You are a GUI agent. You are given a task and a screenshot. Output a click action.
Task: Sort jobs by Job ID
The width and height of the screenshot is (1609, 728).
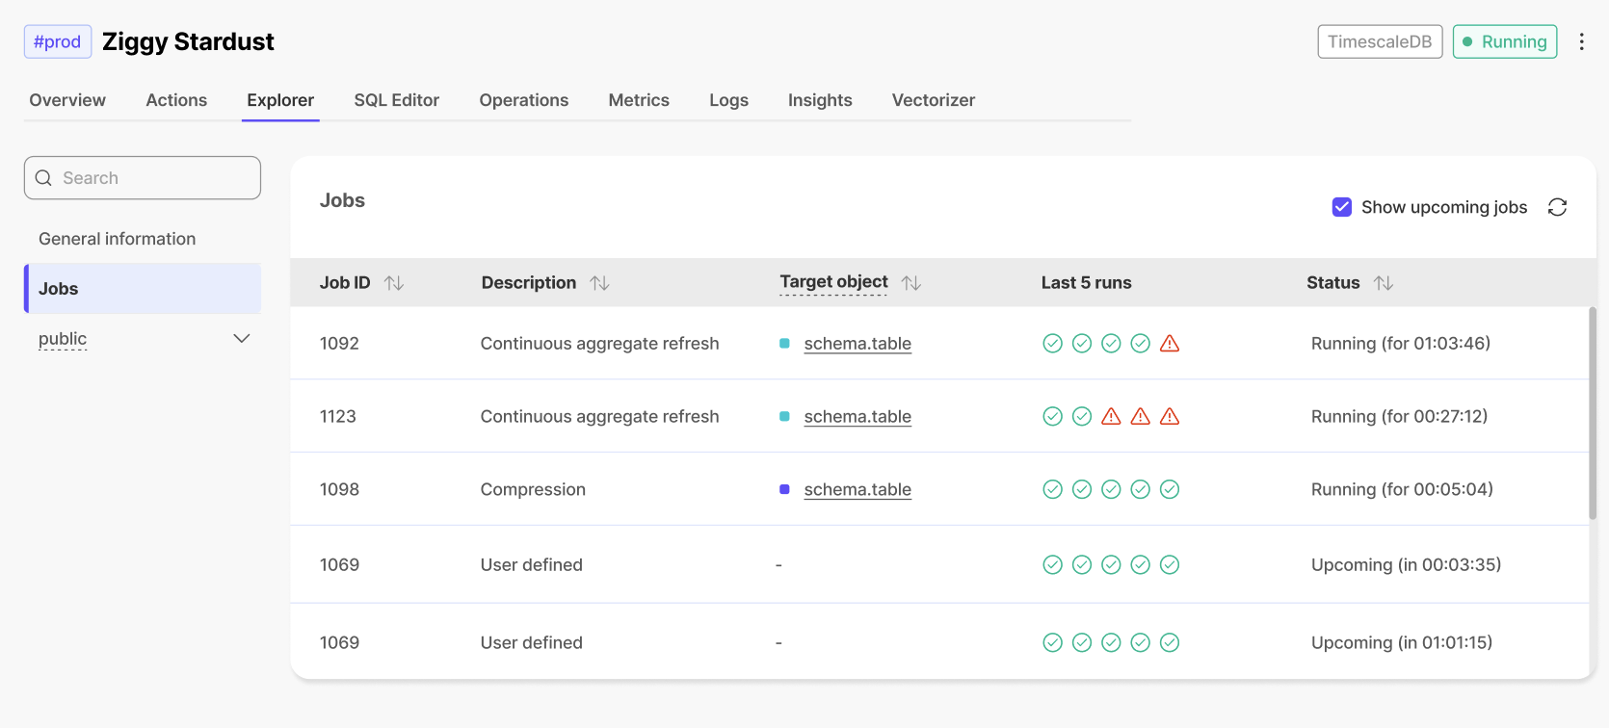click(394, 283)
